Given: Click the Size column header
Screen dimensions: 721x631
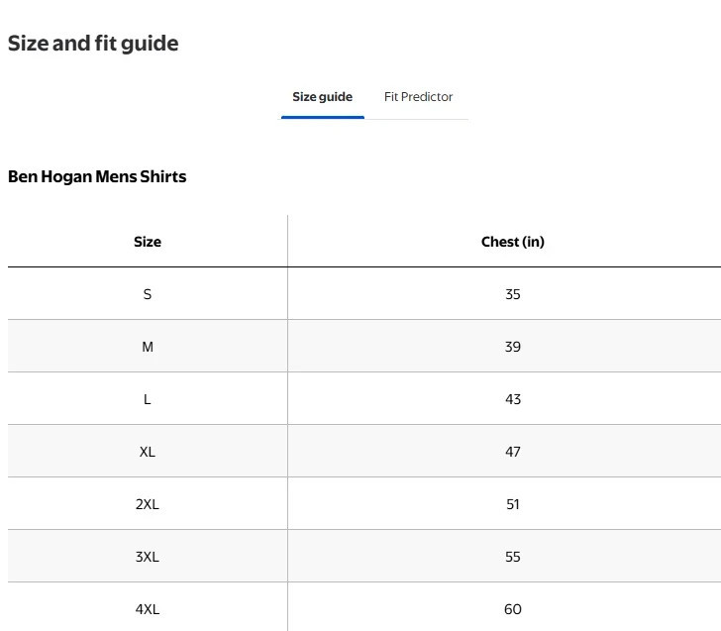Looking at the screenshot, I should [x=148, y=242].
